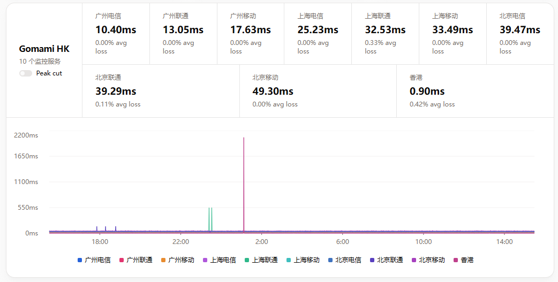
Task: Toggle 北京电信 legend entry
Action: click(345, 260)
